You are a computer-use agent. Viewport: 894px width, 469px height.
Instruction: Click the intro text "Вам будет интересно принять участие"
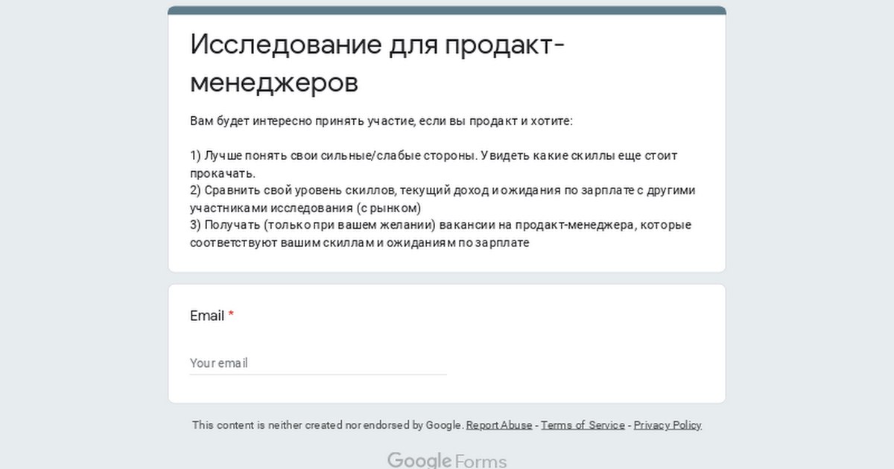381,121
